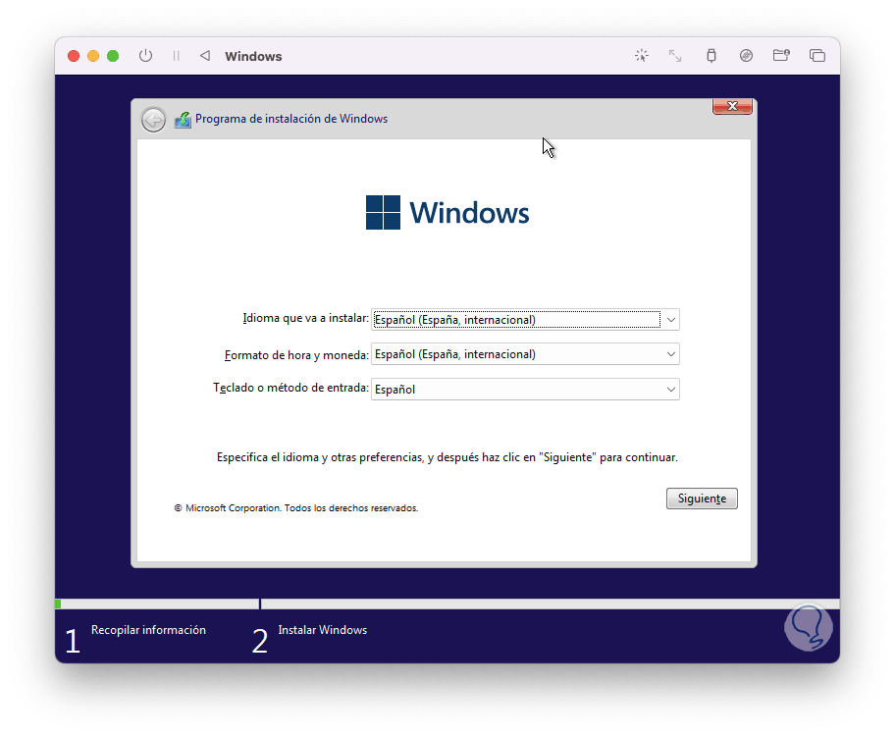
Task: Open the 'Teclado o método de entrada' dropdown
Action: pyautogui.click(x=525, y=390)
